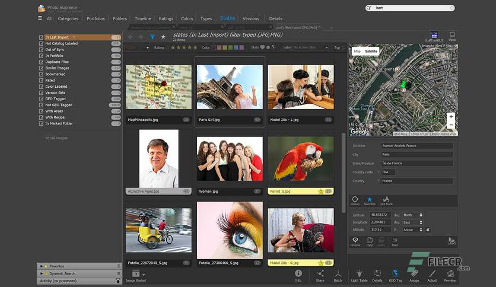Screen dimensions: 496x287
Task: Select the red color filter swatch
Action: (219, 47)
